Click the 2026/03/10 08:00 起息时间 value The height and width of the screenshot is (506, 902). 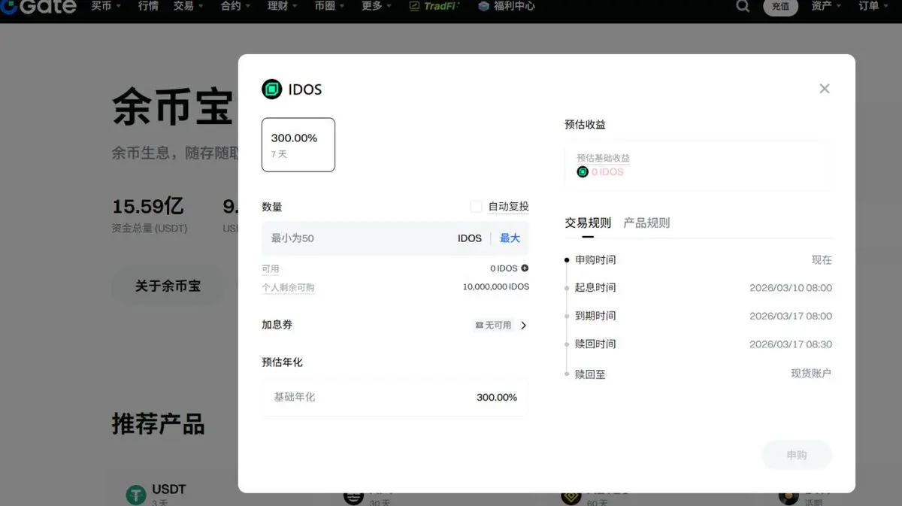pyautogui.click(x=791, y=288)
